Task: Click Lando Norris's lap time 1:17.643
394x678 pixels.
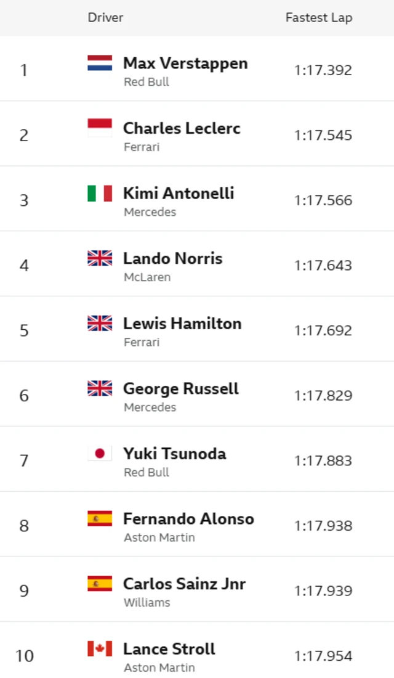Action: click(323, 266)
